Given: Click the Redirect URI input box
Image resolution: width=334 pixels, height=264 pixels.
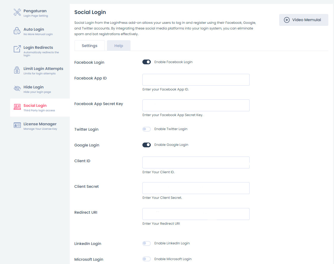Looking at the screenshot, I should (196, 214).
